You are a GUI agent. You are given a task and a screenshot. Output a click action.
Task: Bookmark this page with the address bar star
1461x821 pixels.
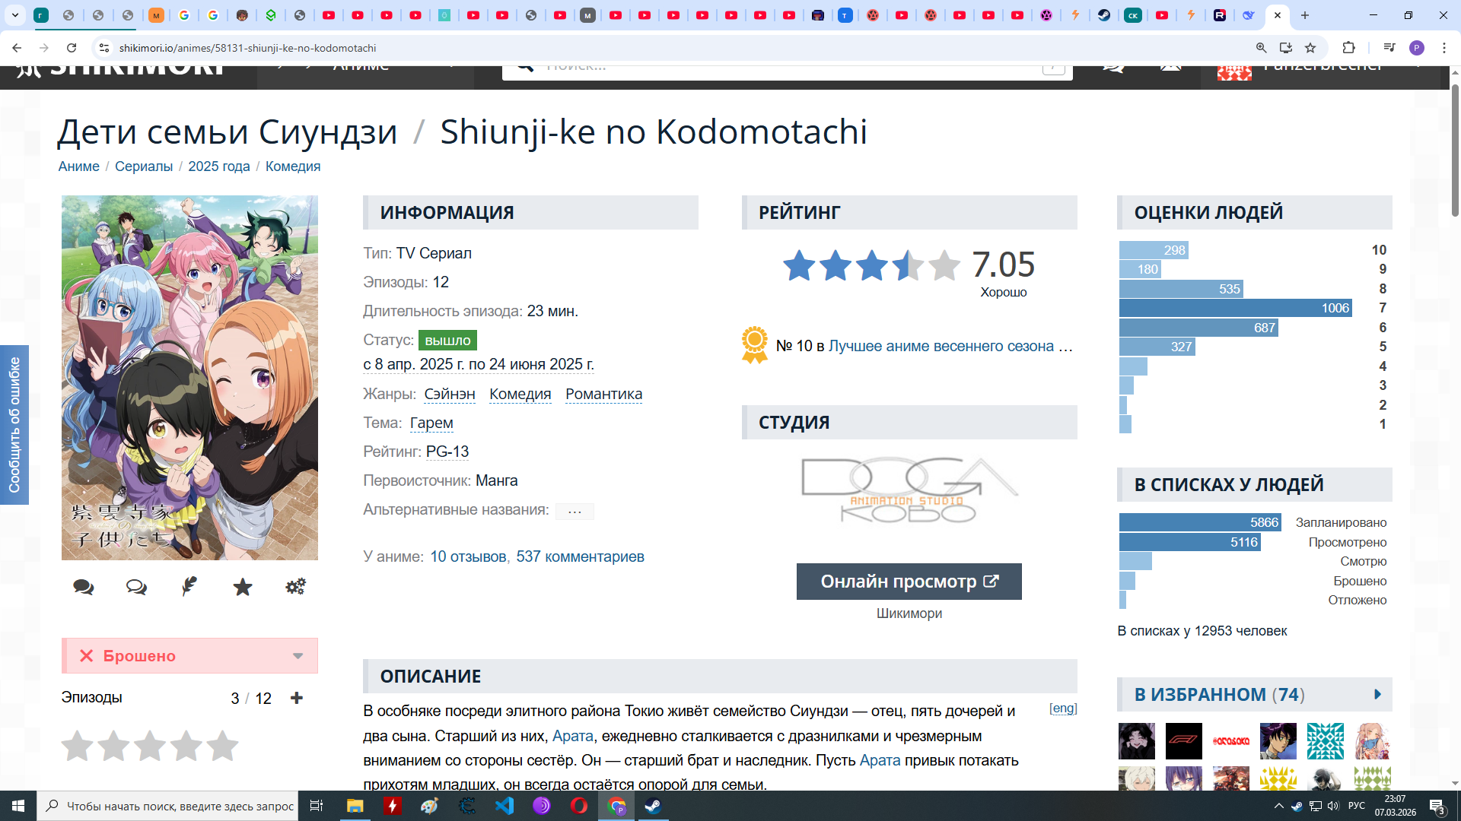click(1310, 48)
